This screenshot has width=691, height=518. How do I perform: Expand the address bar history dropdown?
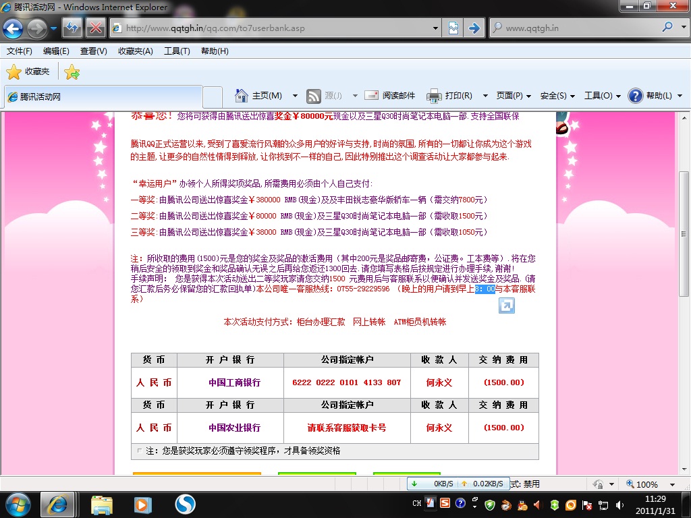click(x=435, y=28)
